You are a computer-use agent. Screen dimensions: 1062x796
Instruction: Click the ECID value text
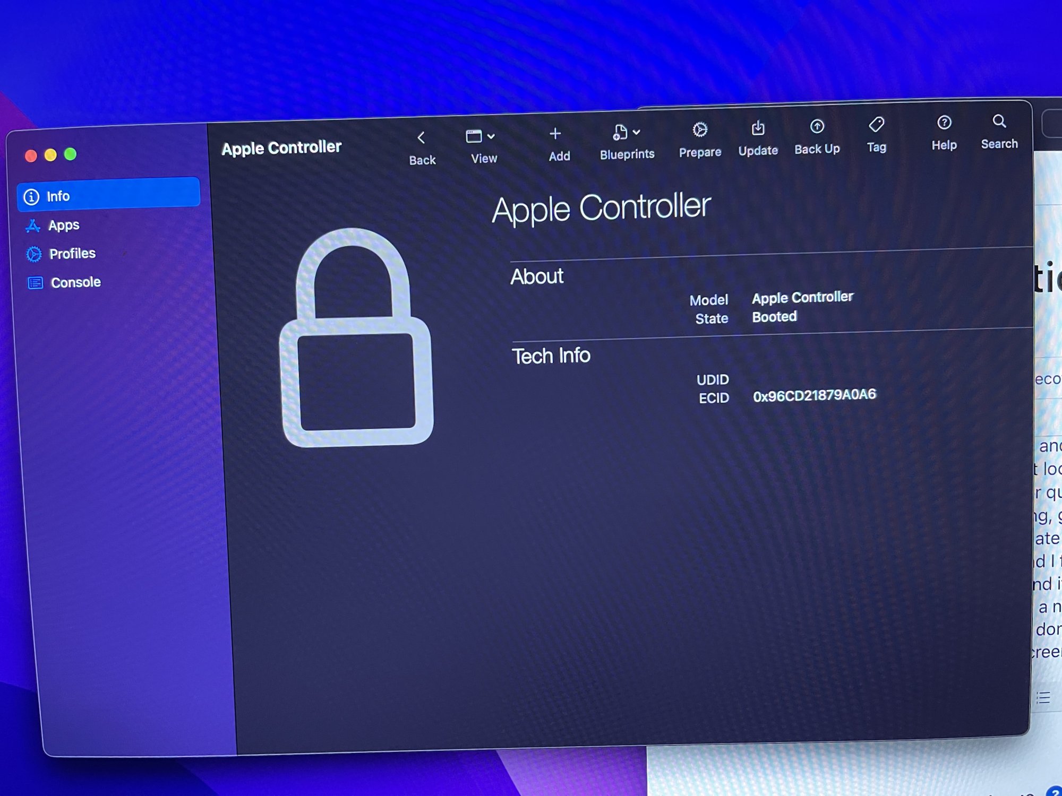[814, 395]
